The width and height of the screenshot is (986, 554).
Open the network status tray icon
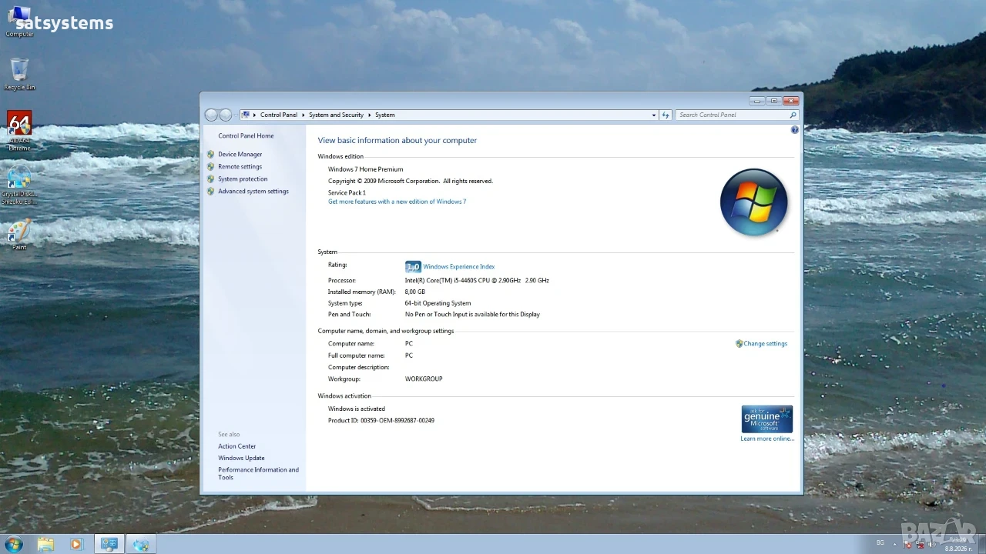tap(920, 544)
